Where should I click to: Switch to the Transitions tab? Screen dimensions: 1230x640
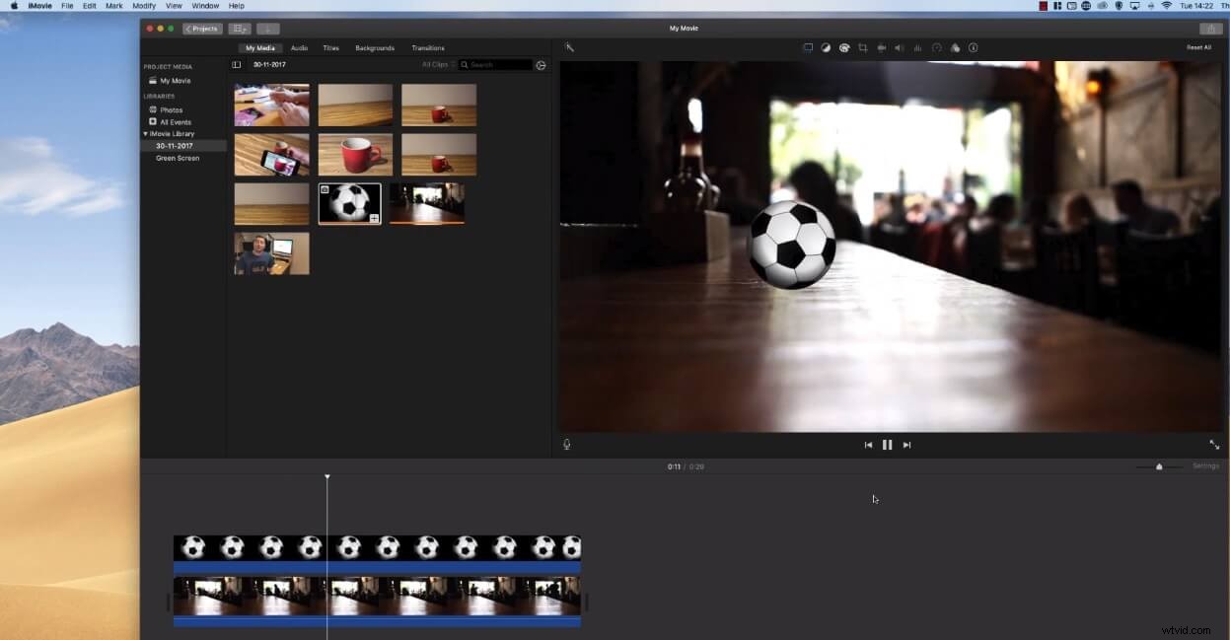tap(427, 47)
